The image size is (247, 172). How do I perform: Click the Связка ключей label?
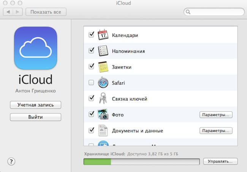[130, 99]
